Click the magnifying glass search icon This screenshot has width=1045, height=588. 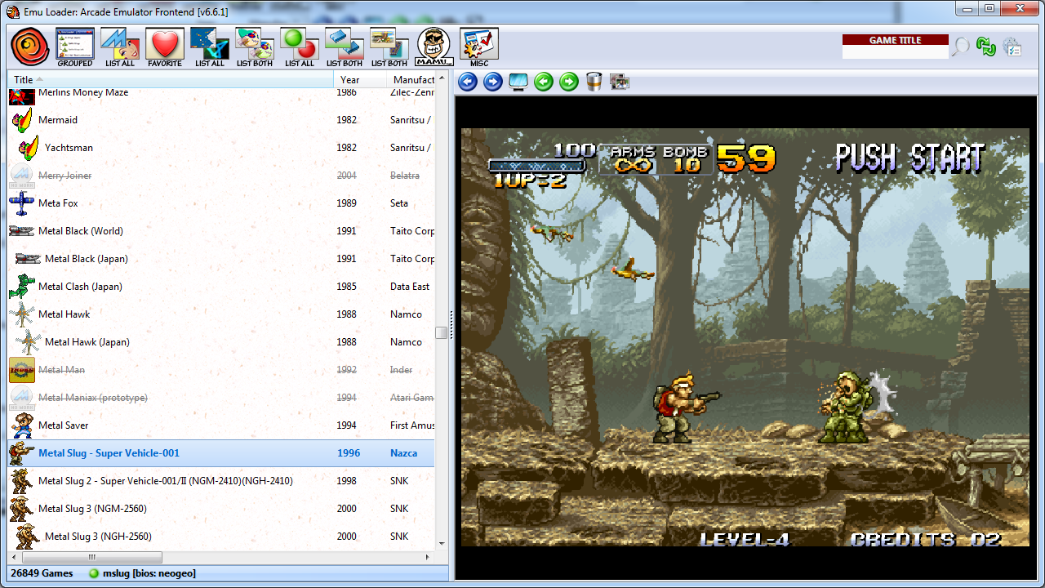(961, 47)
